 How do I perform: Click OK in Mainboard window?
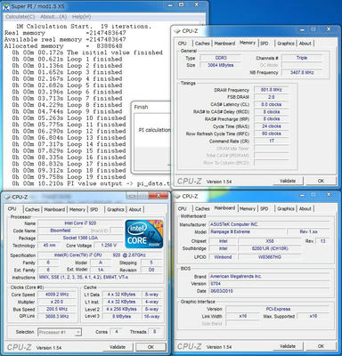(321, 346)
